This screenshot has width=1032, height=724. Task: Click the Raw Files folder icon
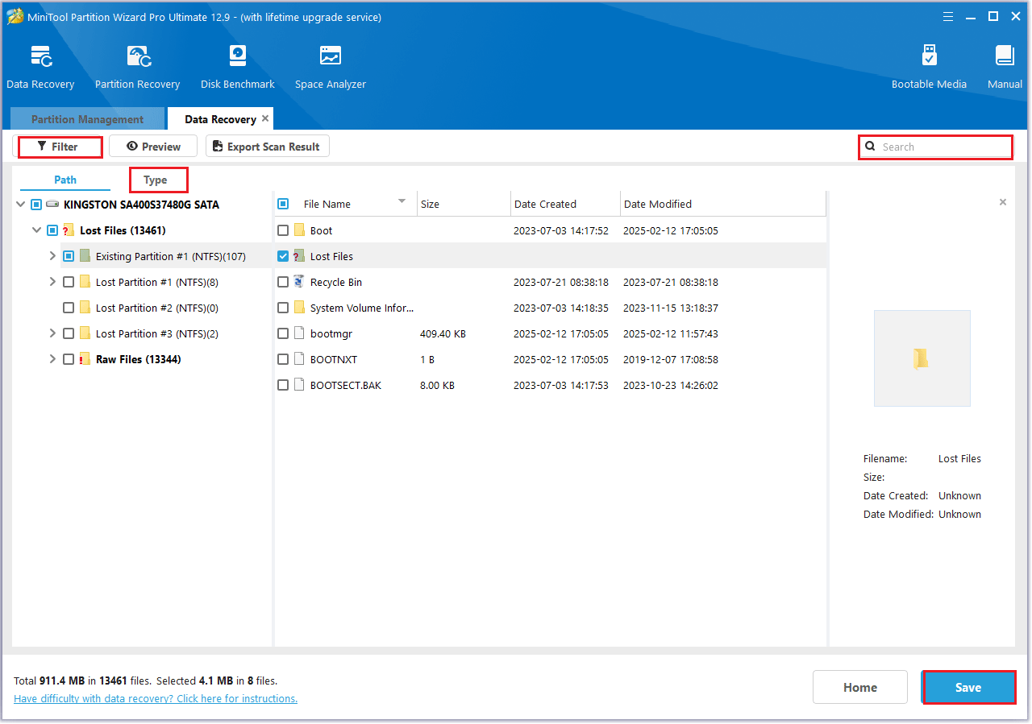(85, 359)
